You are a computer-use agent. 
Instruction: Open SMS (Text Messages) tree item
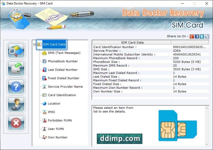[64, 53]
